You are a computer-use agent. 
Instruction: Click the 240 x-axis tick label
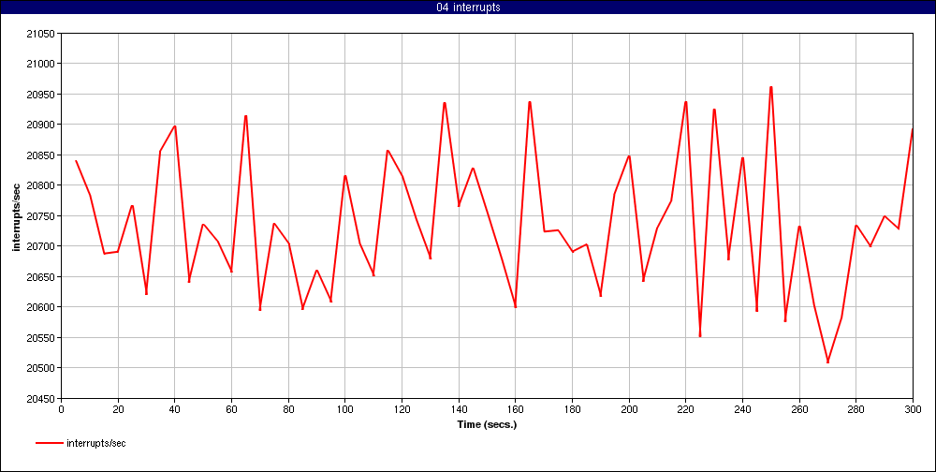coord(742,410)
